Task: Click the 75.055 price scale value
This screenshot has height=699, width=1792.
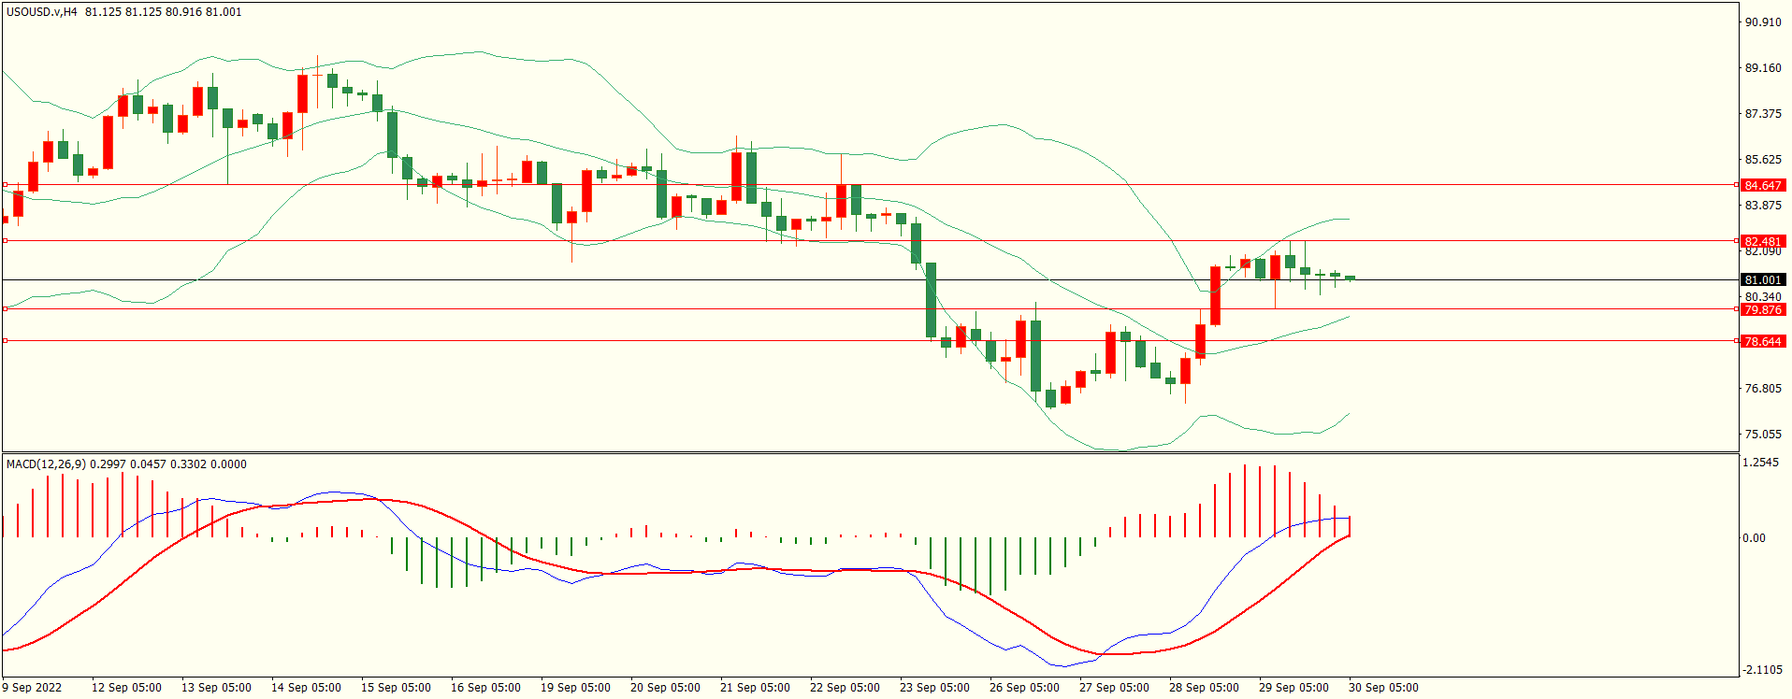Action: [x=1763, y=434]
